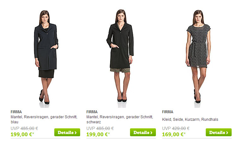
Task: Click the chevron arrow on blue coat's Details button
Action: click(76, 133)
